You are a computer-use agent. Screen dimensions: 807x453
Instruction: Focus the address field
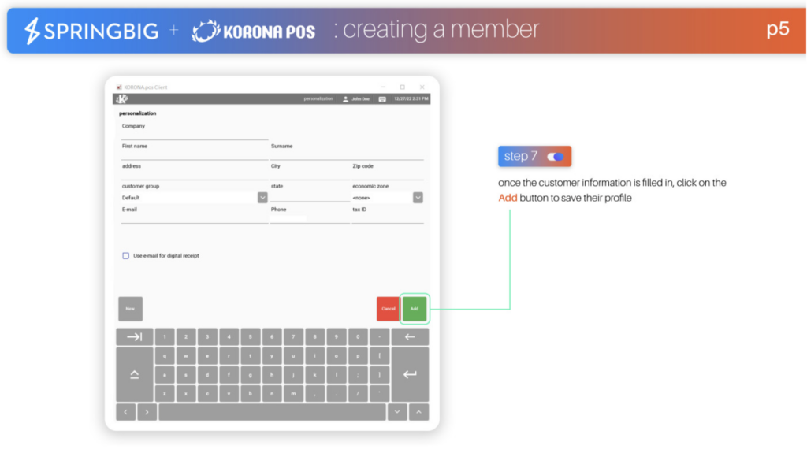(195, 175)
